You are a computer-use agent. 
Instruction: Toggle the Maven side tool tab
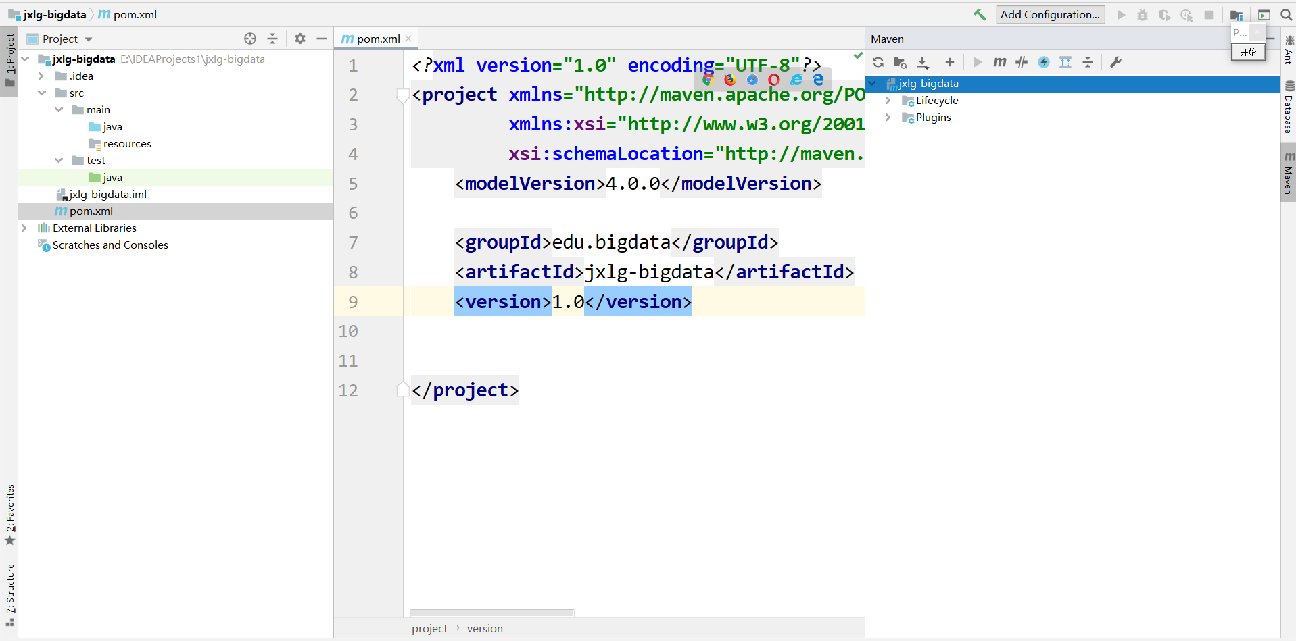pyautogui.click(x=1289, y=173)
